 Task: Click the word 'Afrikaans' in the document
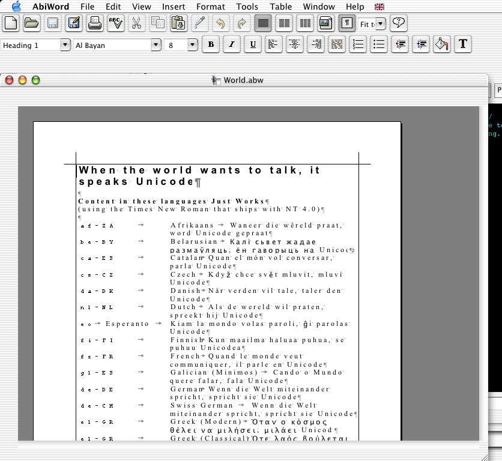pos(192,225)
